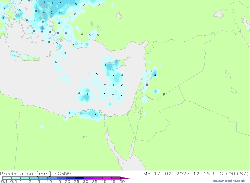Click the '25' legend tick label
250x183 pixels.
click(77, 182)
